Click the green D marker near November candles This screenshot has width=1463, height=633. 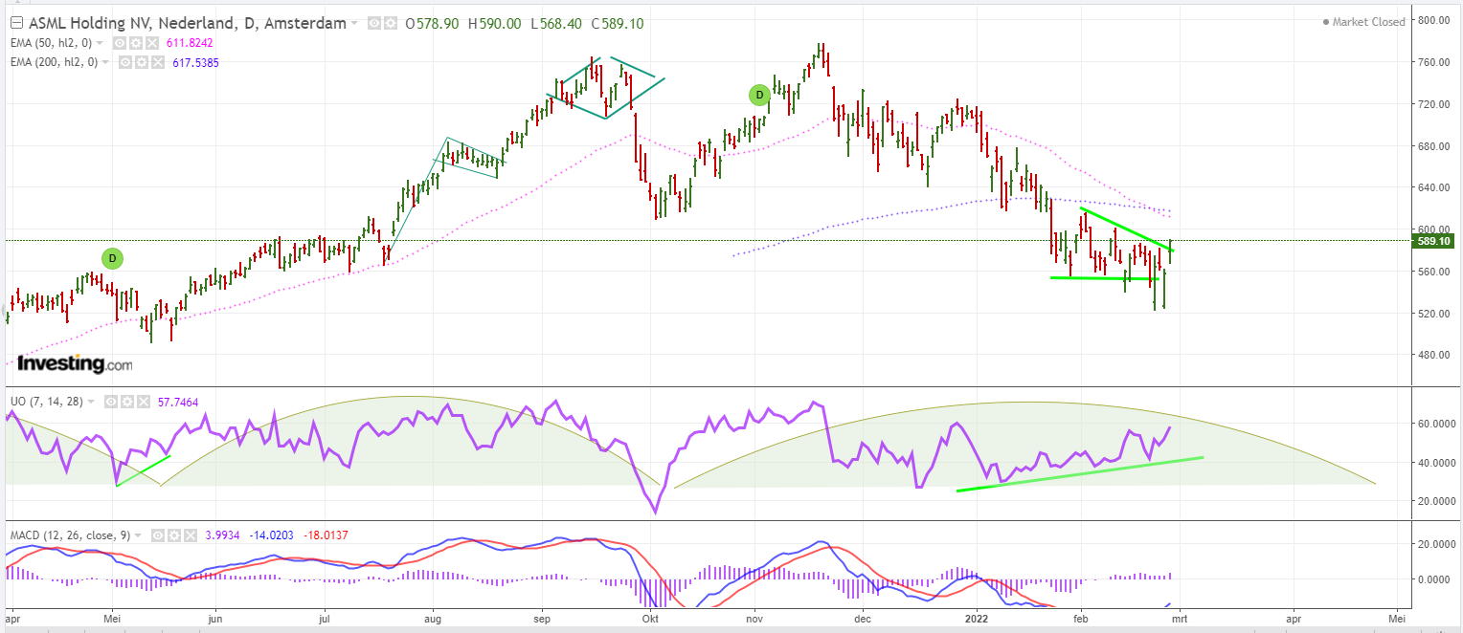758,95
